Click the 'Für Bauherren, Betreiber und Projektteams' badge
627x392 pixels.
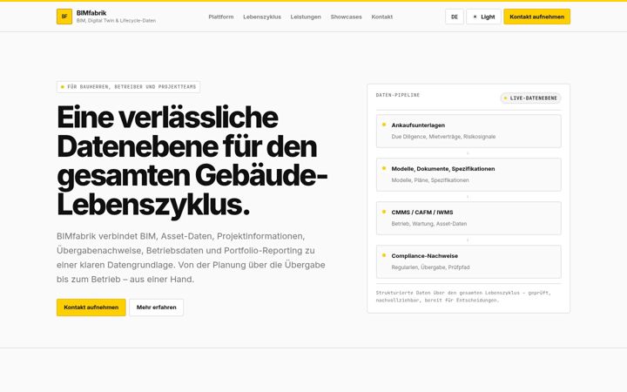point(128,87)
